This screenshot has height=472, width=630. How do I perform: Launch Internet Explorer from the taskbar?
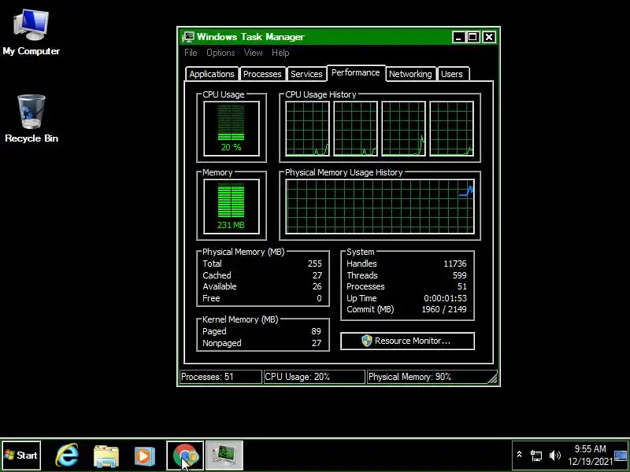tap(67, 455)
